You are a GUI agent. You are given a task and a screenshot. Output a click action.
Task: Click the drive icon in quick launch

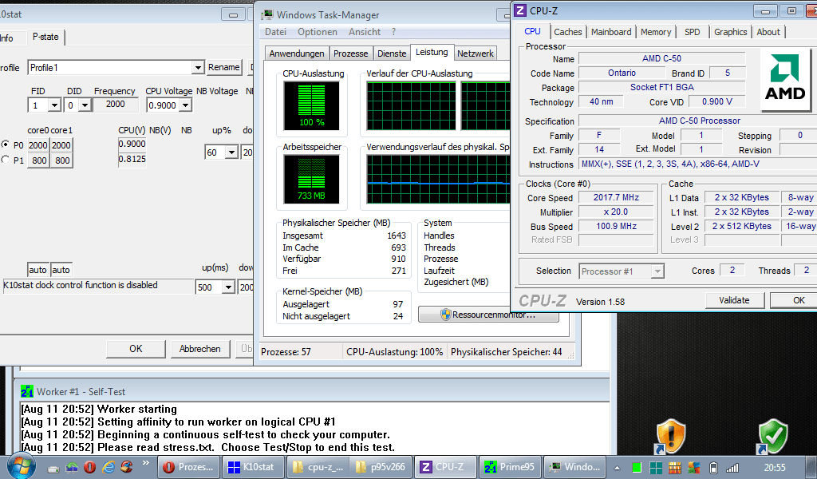point(53,468)
